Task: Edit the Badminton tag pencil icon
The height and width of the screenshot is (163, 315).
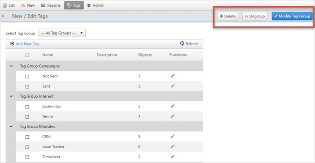Action: pos(173,106)
